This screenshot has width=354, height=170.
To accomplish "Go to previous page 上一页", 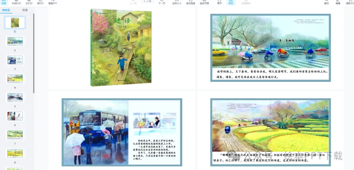I will click(x=133, y=3).
